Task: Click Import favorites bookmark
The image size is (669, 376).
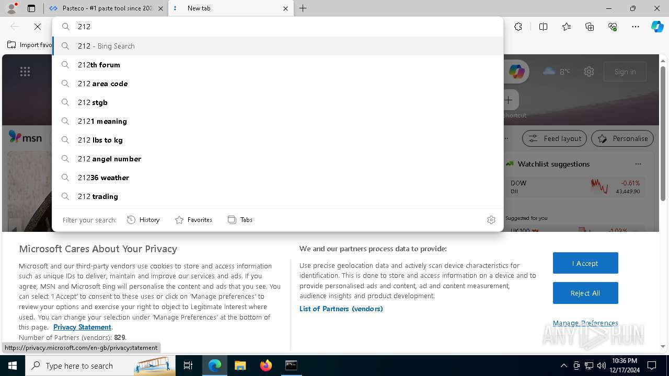Action: tap(30, 45)
